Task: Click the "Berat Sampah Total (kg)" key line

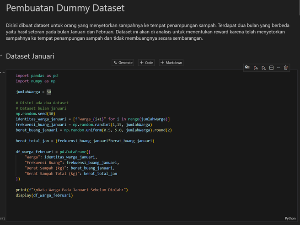Action: click(71, 173)
